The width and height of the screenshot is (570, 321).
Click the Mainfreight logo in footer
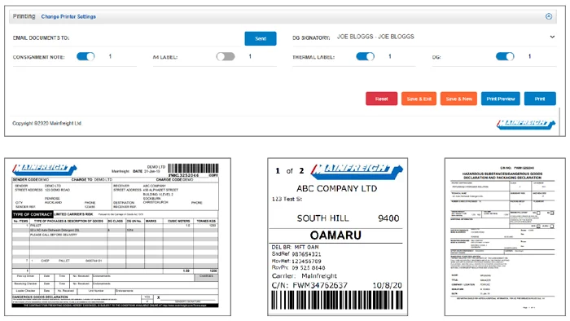[x=526, y=125]
